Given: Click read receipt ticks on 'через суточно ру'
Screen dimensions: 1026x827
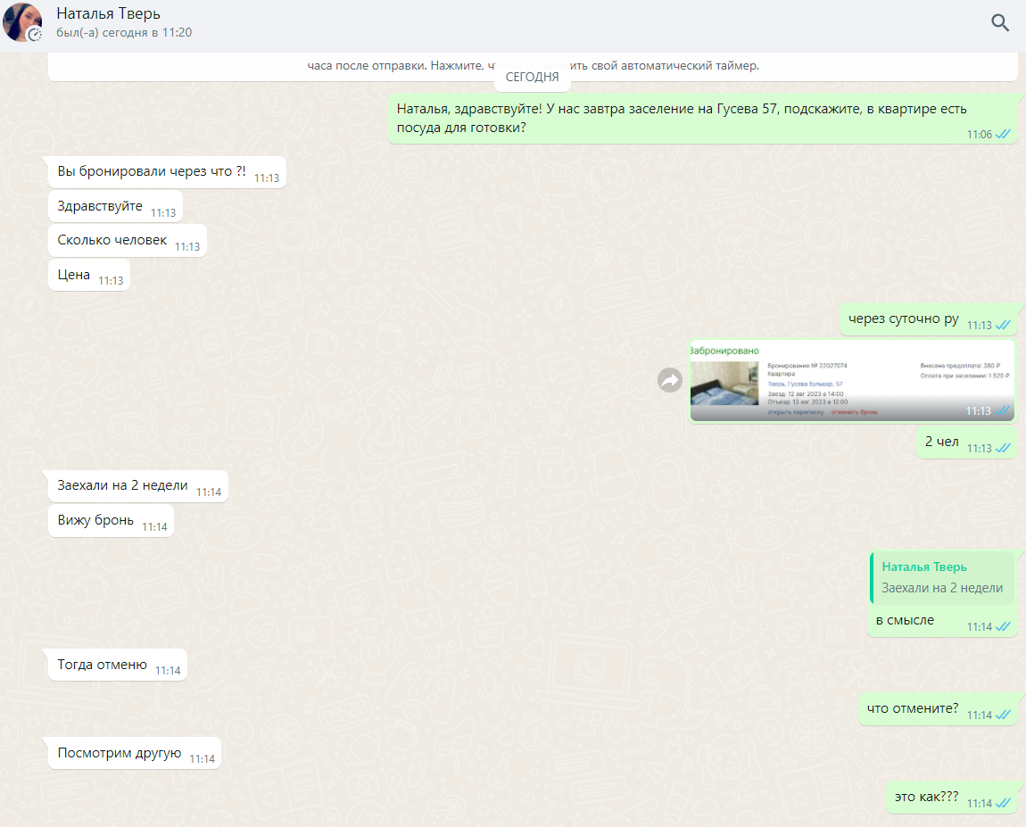Looking at the screenshot, I should pos(1003,325).
